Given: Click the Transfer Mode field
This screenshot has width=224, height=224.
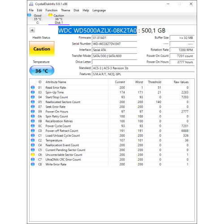Looking at the screenshot, I should [115, 56].
